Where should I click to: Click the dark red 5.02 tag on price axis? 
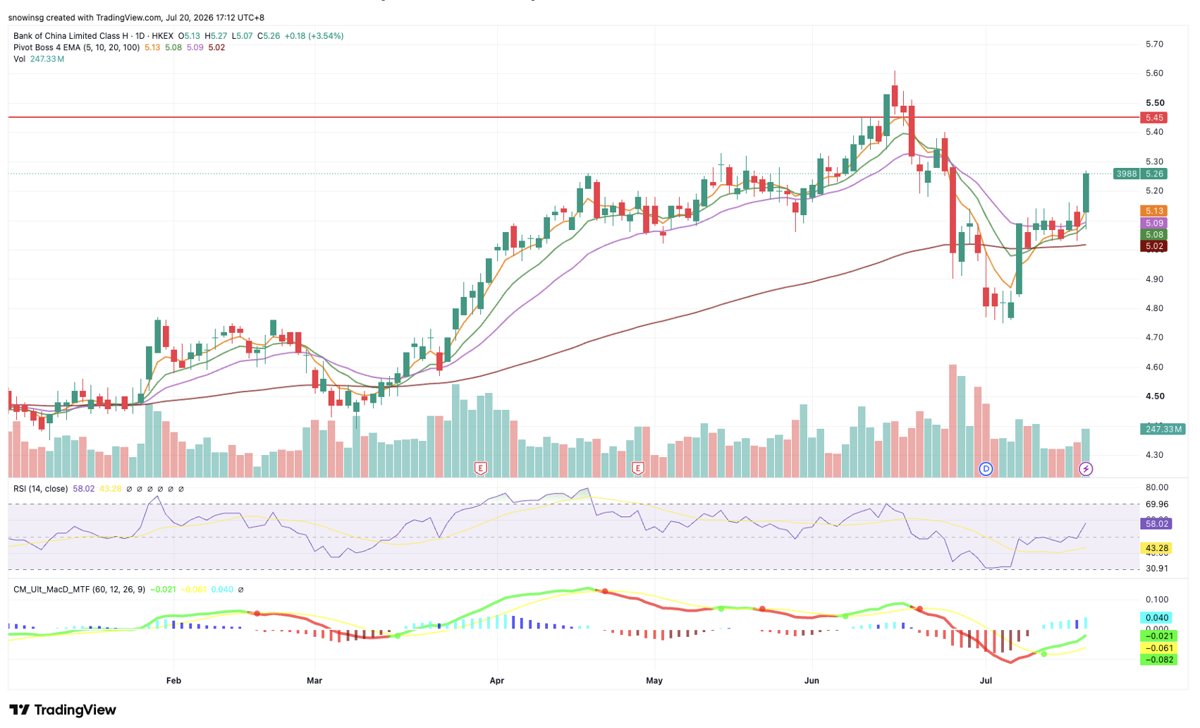(1153, 246)
